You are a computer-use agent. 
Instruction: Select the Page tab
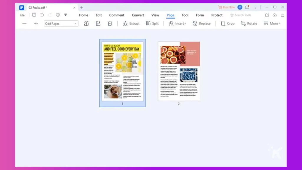pos(170,15)
